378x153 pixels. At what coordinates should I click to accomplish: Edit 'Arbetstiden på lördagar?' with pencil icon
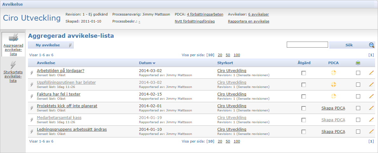click(371, 73)
